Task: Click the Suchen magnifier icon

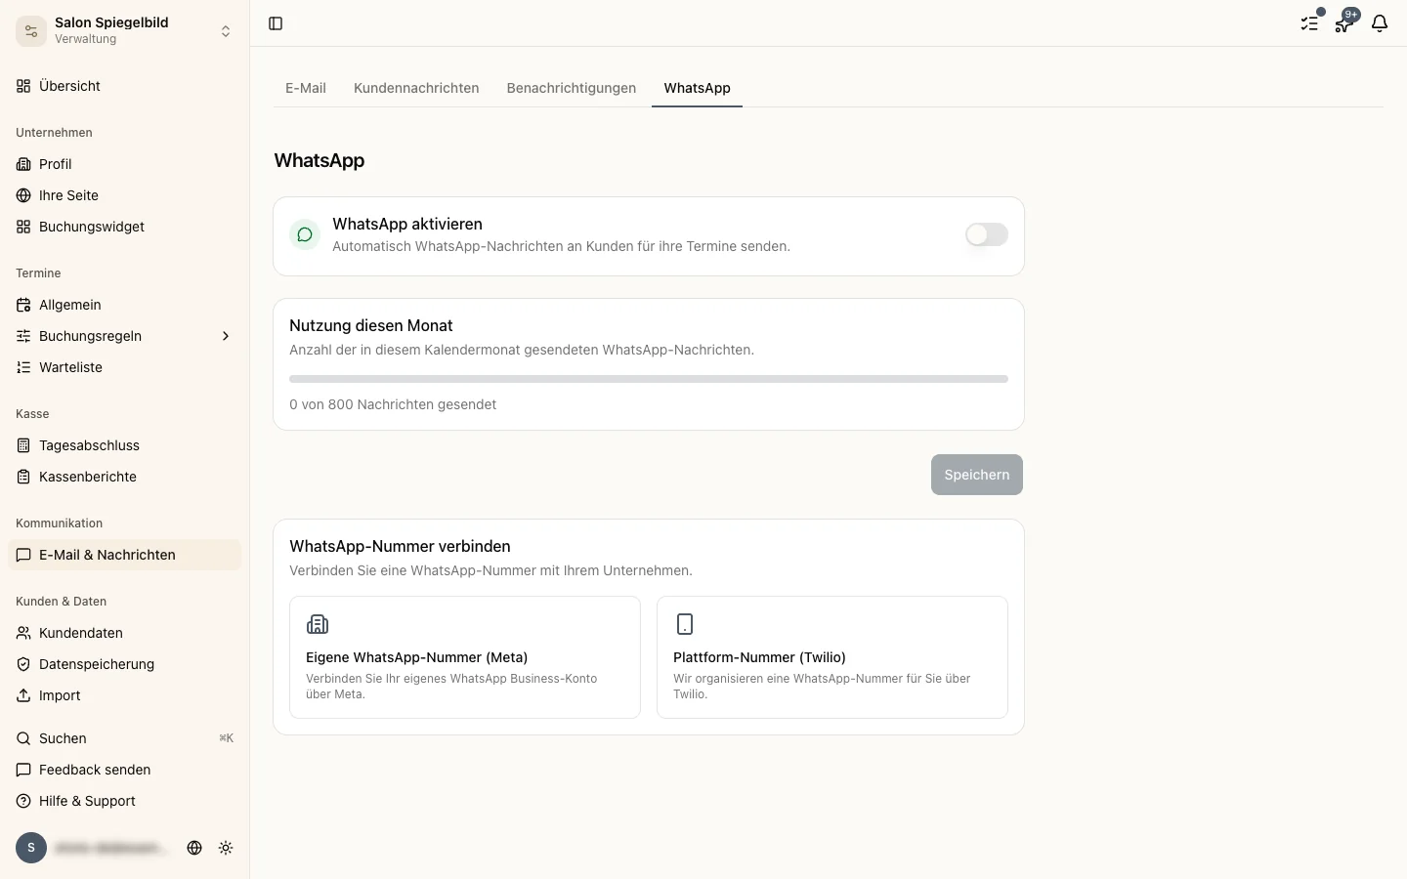Action: (23, 738)
